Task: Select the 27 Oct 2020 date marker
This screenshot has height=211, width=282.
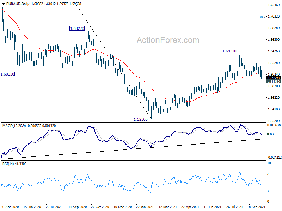Action: (x=100, y=207)
